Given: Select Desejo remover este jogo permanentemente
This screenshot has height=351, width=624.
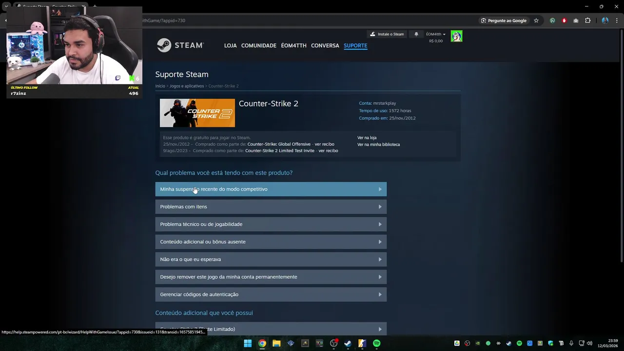Looking at the screenshot, I should 271,277.
